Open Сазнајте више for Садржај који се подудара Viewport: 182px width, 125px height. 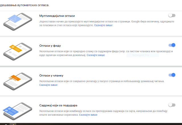point(88,115)
